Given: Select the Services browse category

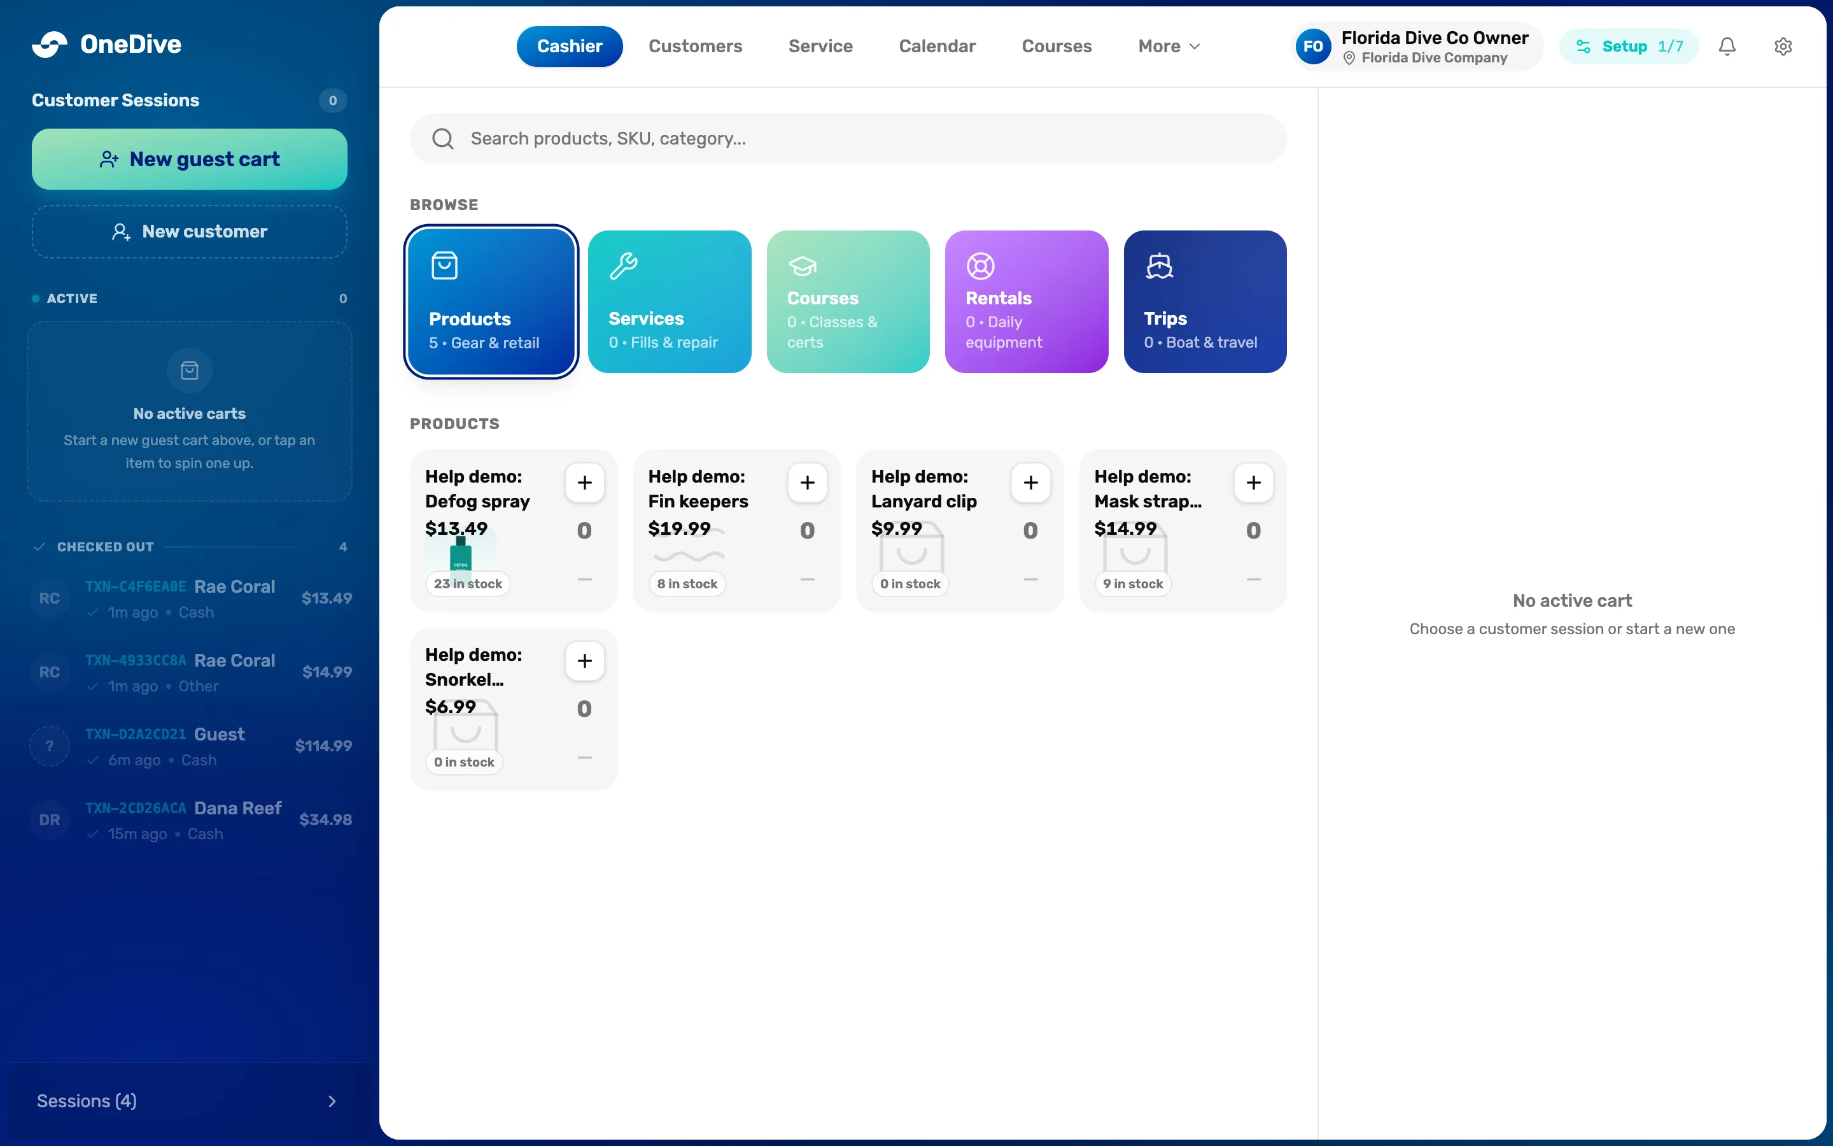Looking at the screenshot, I should (x=670, y=302).
